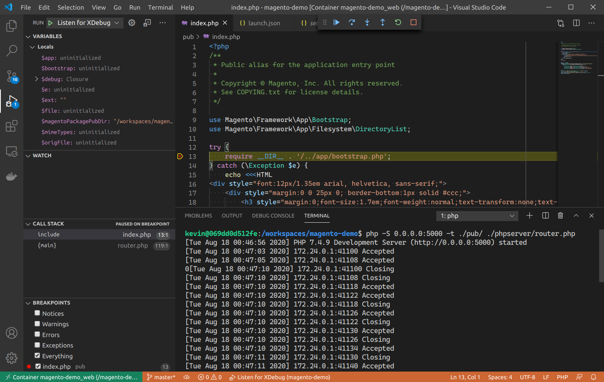Open the Explorer view in activity bar
Image resolution: width=604 pixels, height=382 pixels.
[12, 26]
